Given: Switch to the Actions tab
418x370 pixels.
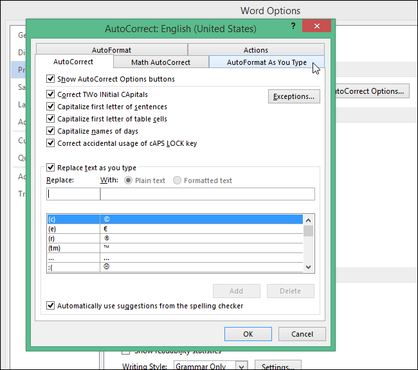Looking at the screenshot, I should [x=256, y=50].
